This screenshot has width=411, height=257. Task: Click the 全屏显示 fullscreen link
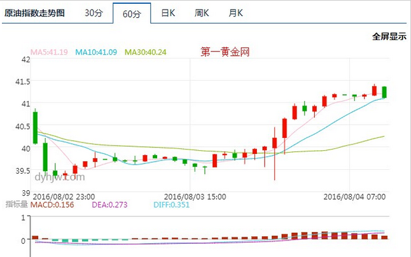coord(389,36)
